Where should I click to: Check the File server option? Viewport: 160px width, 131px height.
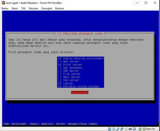[x=59, y=74]
